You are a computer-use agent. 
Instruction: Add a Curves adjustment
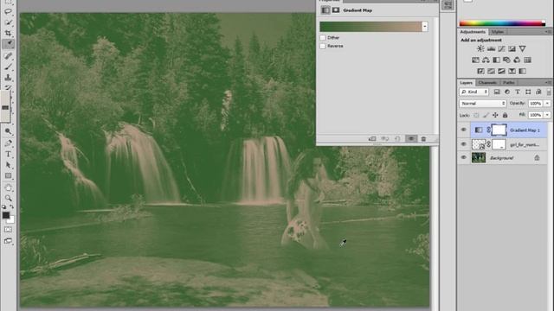501,48
